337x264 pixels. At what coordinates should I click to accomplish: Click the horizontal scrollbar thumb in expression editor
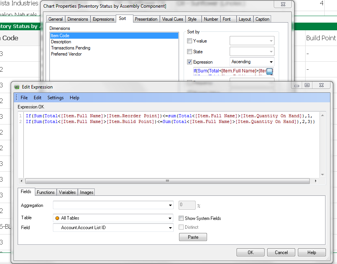pos(168,181)
